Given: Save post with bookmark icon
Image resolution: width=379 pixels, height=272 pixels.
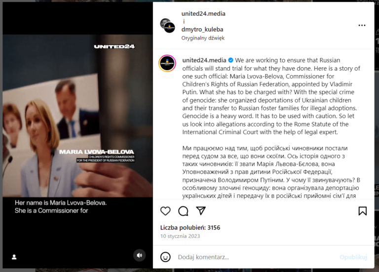Looking at the screenshot, I should (362, 211).
